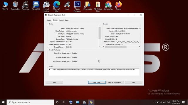Switch to the System tab
The height and width of the screenshot is (105, 188).
coord(49,20)
